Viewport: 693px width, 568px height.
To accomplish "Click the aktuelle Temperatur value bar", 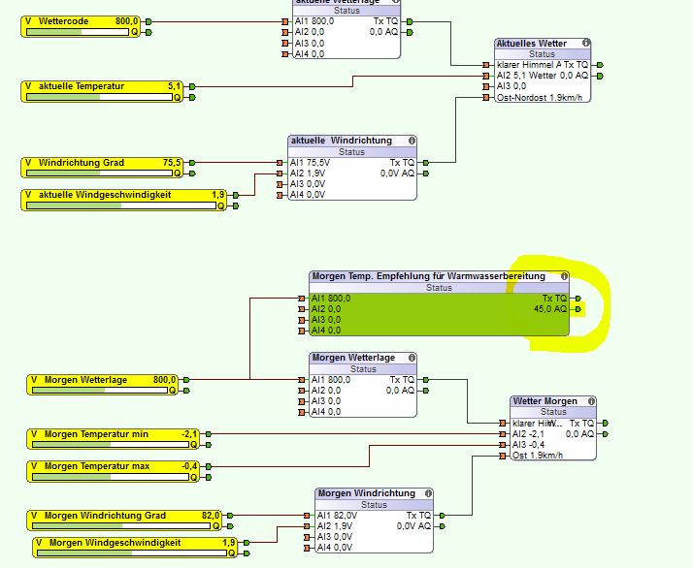I will point(99,97).
